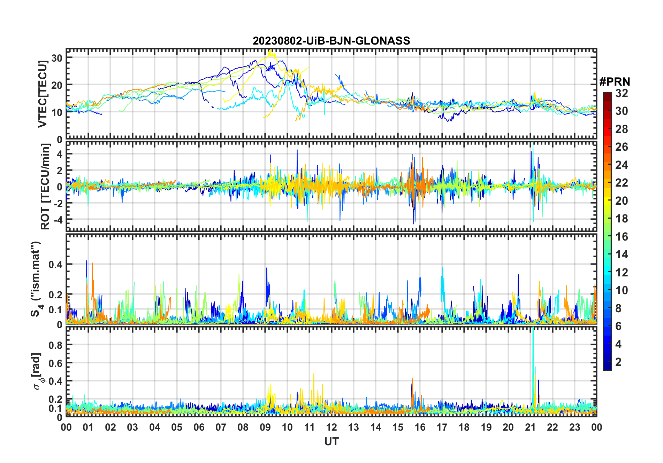Click the dark red top of colorbar
This screenshot has height=463, width=663.
coord(607,95)
